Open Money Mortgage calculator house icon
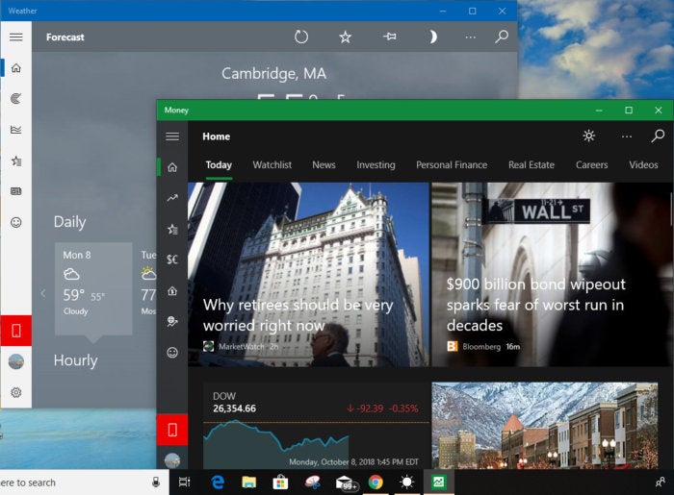Image resolution: width=674 pixels, height=495 pixels. pyautogui.click(x=172, y=291)
